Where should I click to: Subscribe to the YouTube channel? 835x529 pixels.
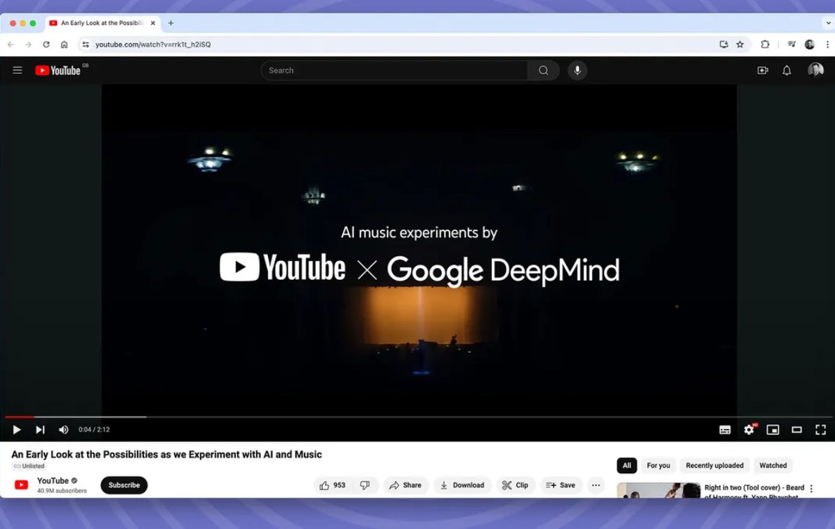coord(124,484)
